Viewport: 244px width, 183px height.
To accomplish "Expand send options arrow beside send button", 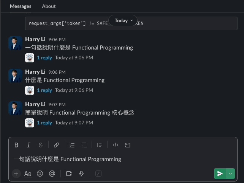I will click(x=230, y=174).
